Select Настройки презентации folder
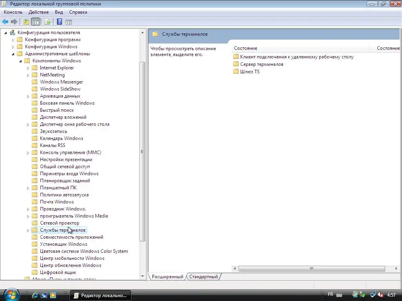 coord(66,160)
